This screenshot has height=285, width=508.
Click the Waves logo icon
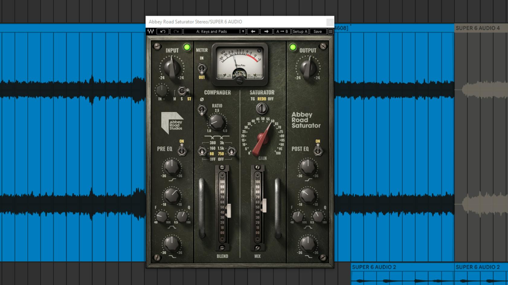coord(150,31)
